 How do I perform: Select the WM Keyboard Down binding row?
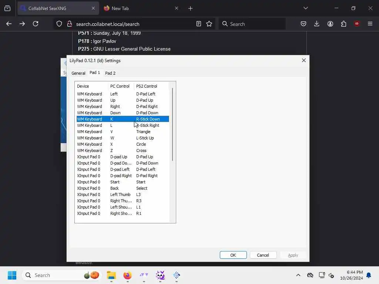pos(123,113)
